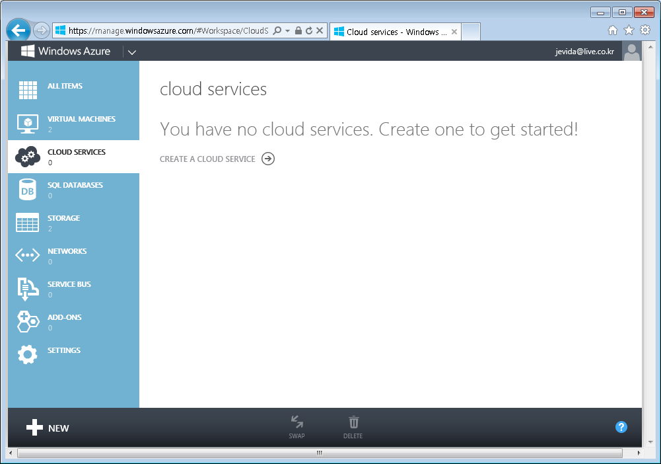Maximize the browser window
This screenshot has height=464, width=661.
[622, 13]
